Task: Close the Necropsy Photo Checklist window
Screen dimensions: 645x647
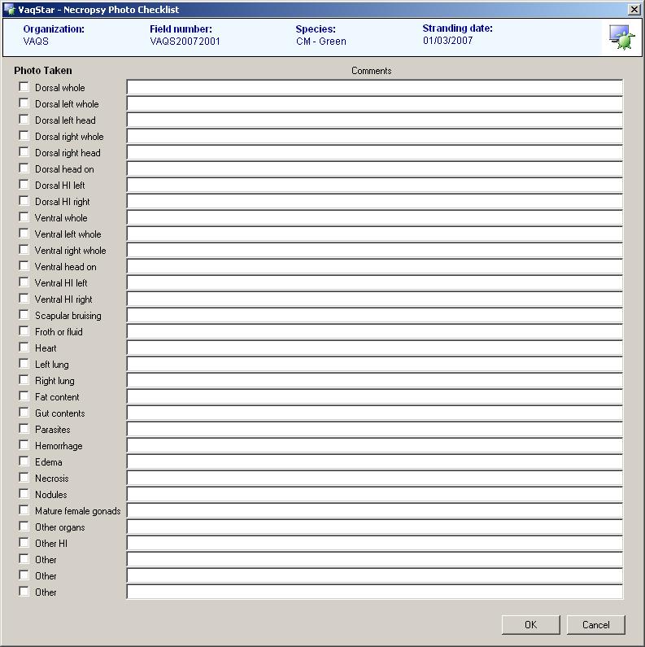Action: (x=634, y=10)
